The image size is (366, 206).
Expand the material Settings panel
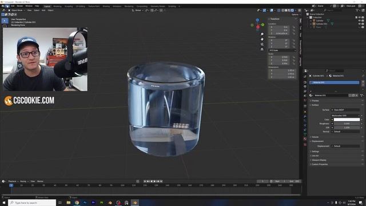pos(315,152)
